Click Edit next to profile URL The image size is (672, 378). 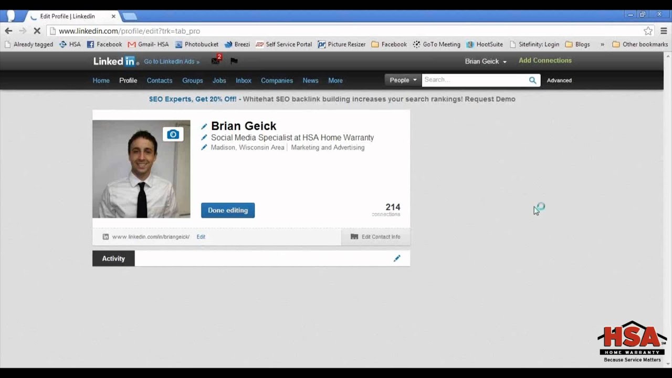click(x=201, y=237)
